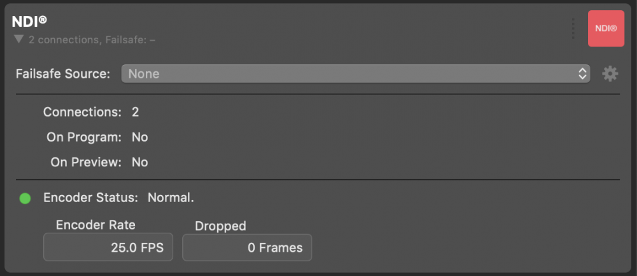Viewport: 637px width, 276px height.
Task: Click the Failsafe Source stepper arrows
Action: tap(582, 73)
